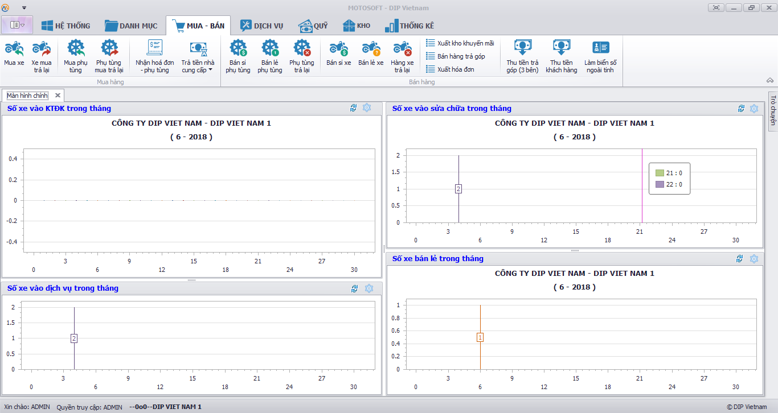Switch to the DỊCH VỤ ribbon tab
The width and height of the screenshot is (778, 413).
point(261,26)
